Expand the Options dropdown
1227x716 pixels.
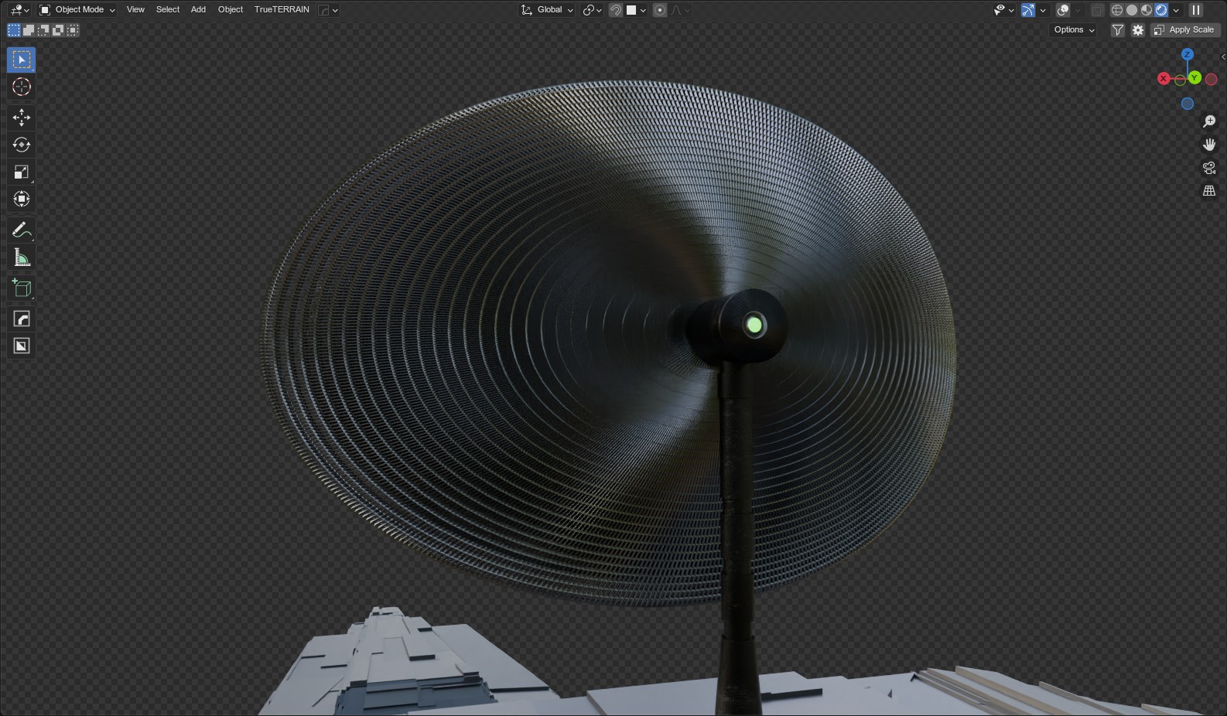(x=1075, y=30)
